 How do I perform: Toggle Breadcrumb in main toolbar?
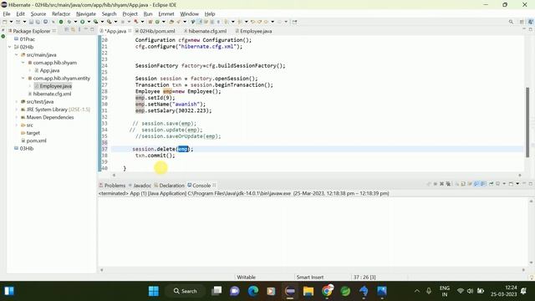click(x=193, y=22)
